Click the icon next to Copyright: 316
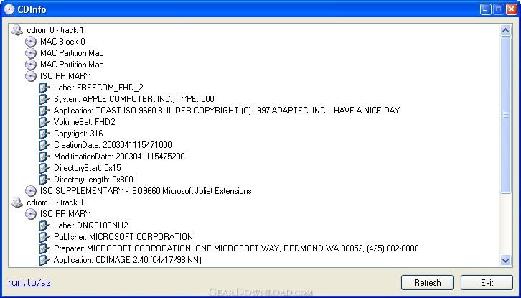Image resolution: width=521 pixels, height=298 pixels. [44, 134]
